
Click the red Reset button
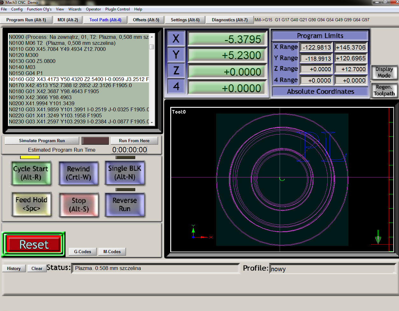[33, 245]
